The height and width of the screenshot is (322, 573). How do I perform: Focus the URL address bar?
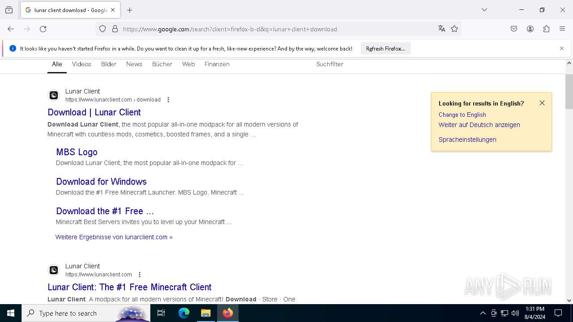pyautogui.click(x=278, y=29)
